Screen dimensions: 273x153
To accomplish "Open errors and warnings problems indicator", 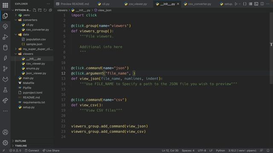I will click(x=15, y=150).
